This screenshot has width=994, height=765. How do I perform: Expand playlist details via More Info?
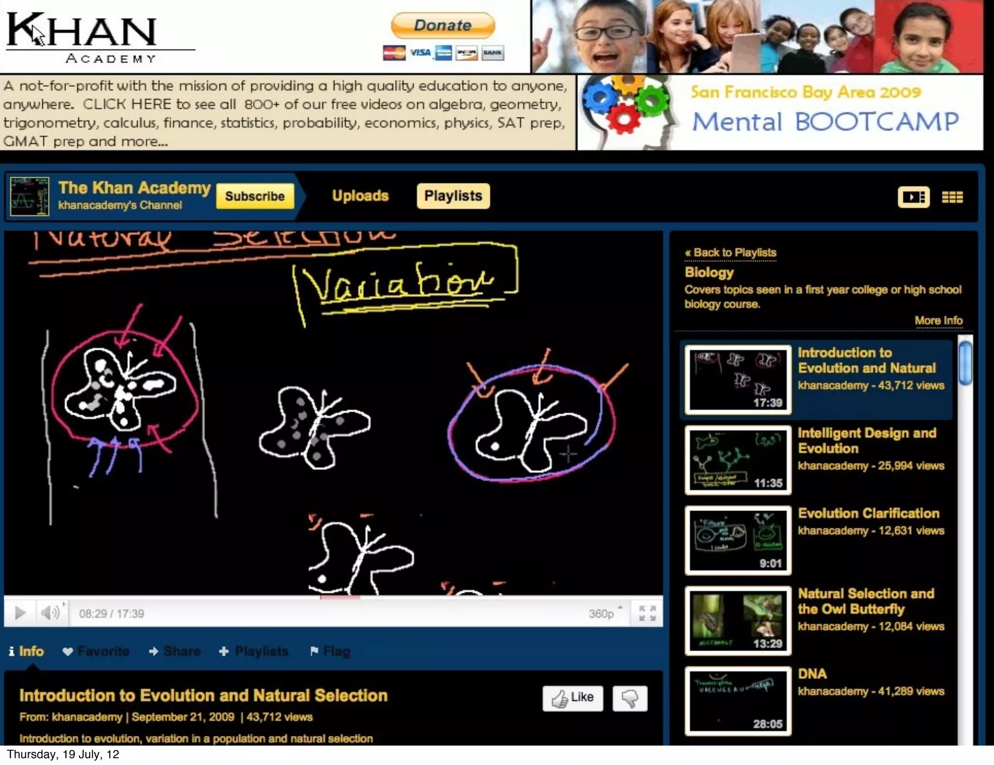[x=938, y=320]
